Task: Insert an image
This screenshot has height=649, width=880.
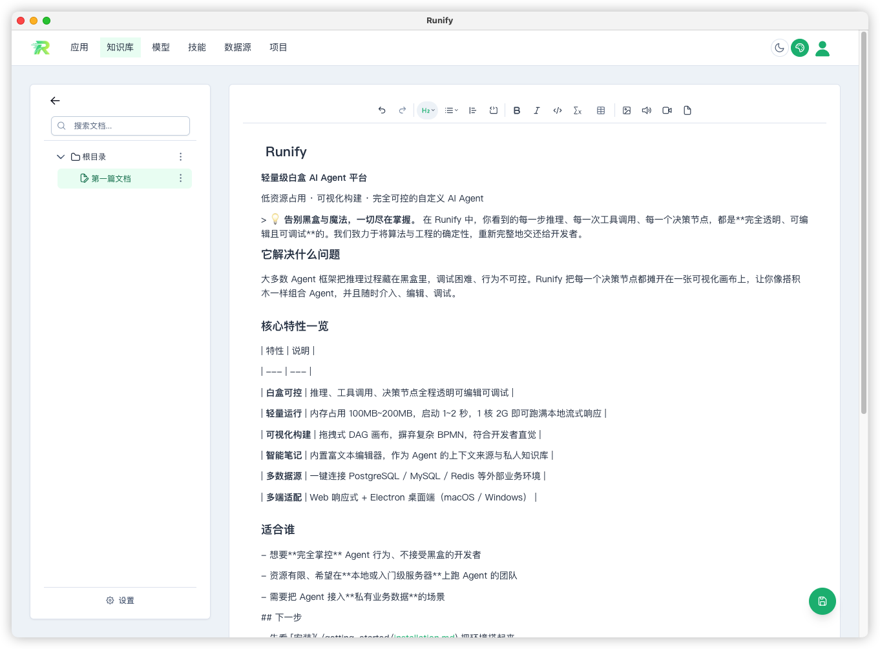Action: (627, 110)
